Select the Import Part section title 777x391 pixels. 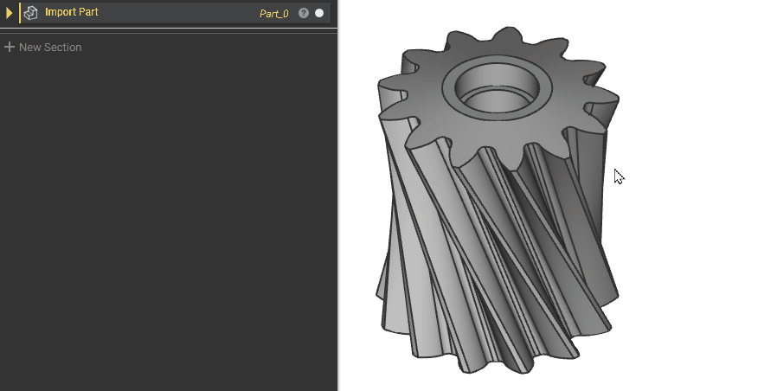[71, 12]
